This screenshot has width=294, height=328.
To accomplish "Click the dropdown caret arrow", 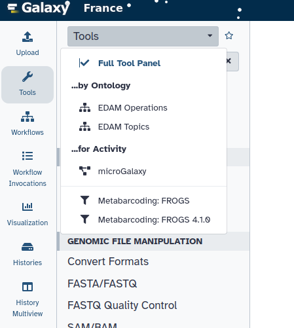I will click(x=210, y=35).
